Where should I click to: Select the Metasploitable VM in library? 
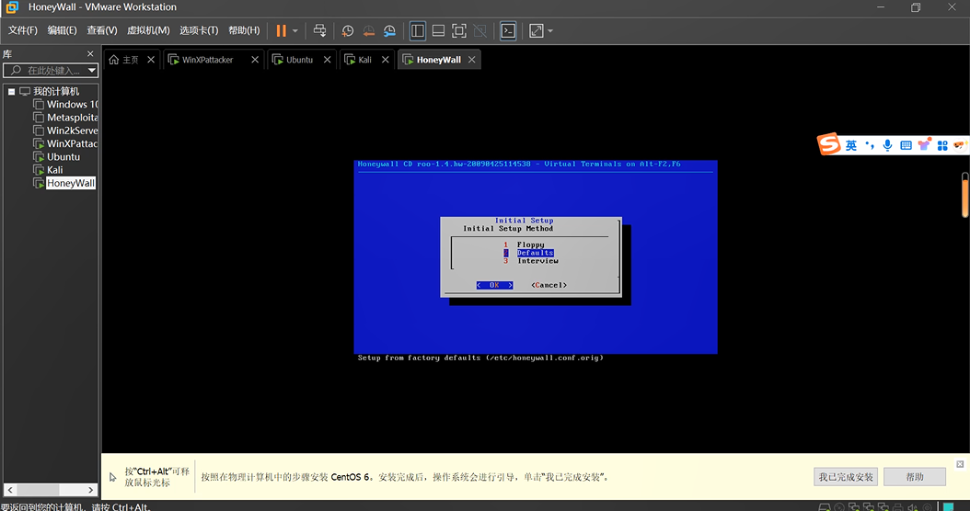[x=65, y=118]
